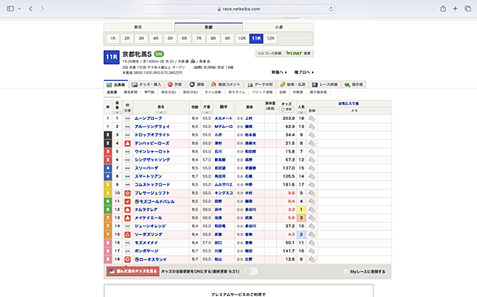Image resolution: width=477 pixels, height=297 pixels.
Task: Pin ナムラクレア favorite icon
Action: coord(312,209)
